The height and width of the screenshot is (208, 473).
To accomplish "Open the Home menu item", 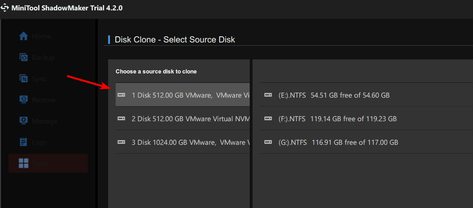I will 42,36.
